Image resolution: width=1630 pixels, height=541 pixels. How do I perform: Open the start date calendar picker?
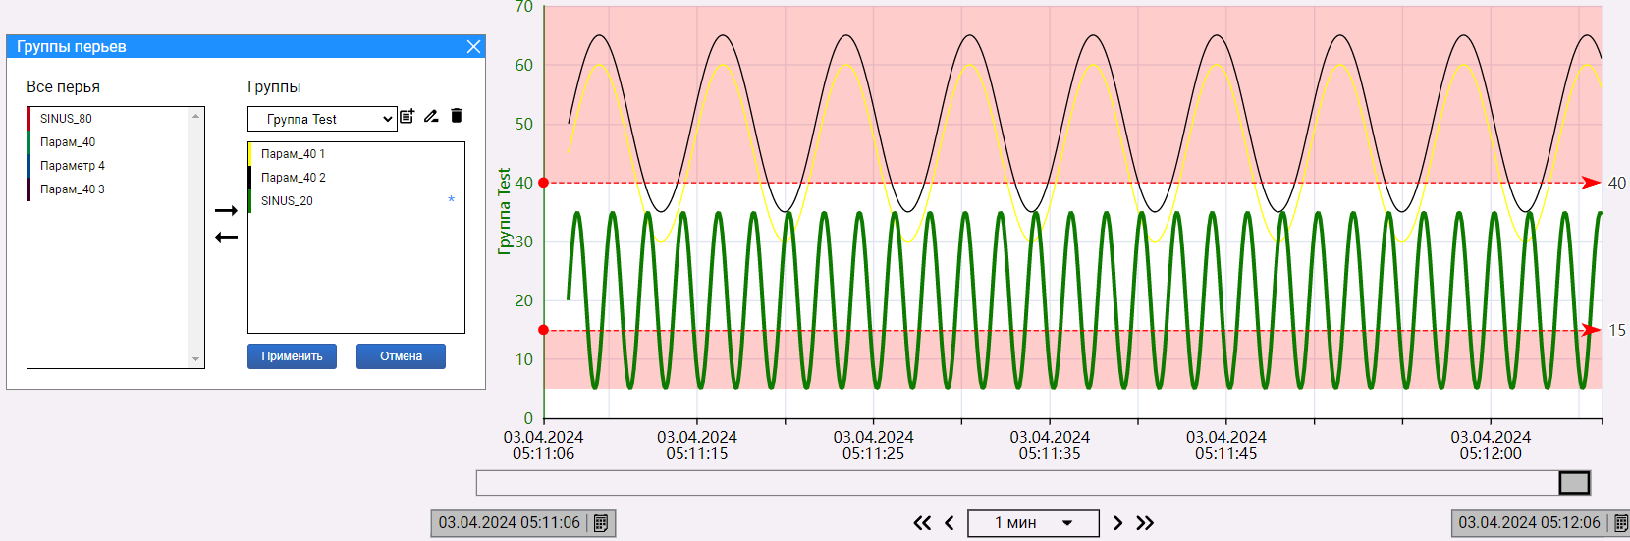click(x=601, y=523)
